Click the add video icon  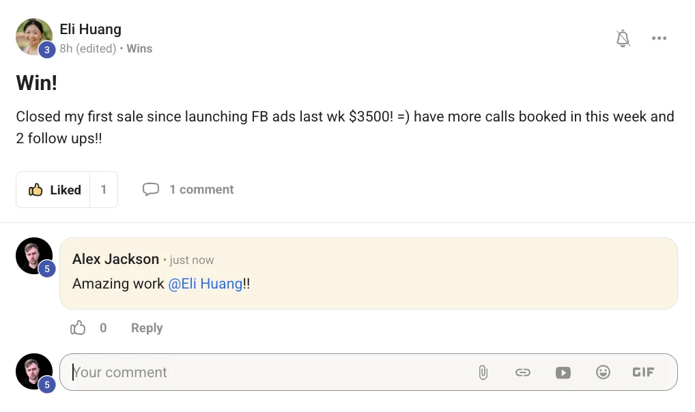click(563, 372)
